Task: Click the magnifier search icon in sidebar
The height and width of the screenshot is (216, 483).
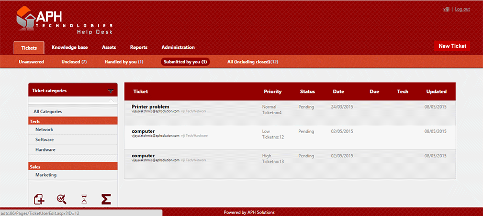Action: [62, 199]
